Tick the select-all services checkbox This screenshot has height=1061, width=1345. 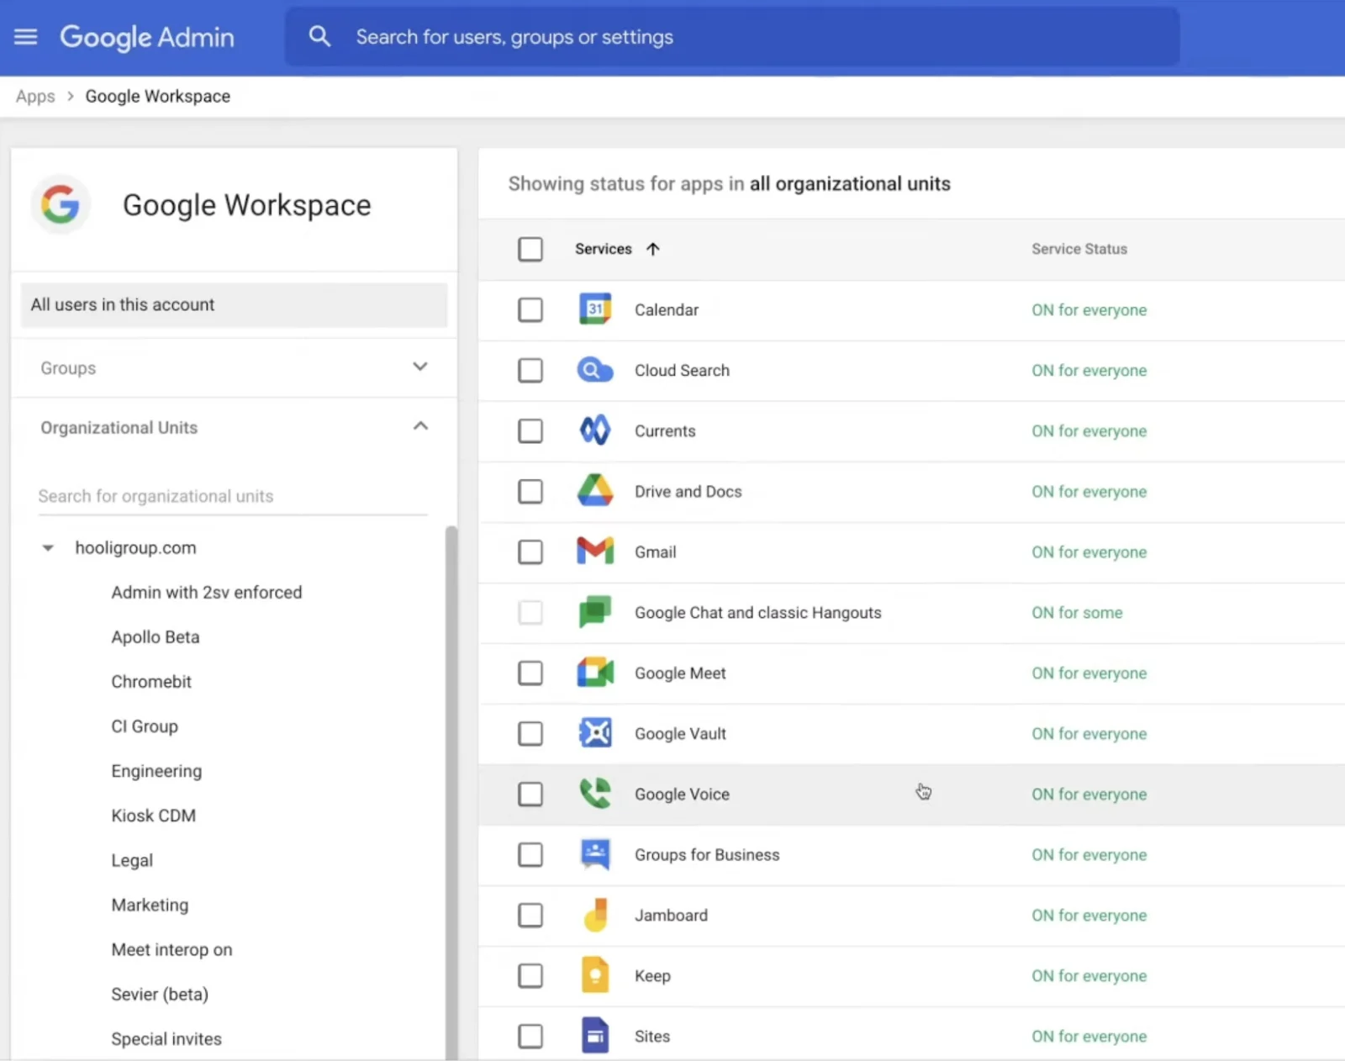point(530,249)
